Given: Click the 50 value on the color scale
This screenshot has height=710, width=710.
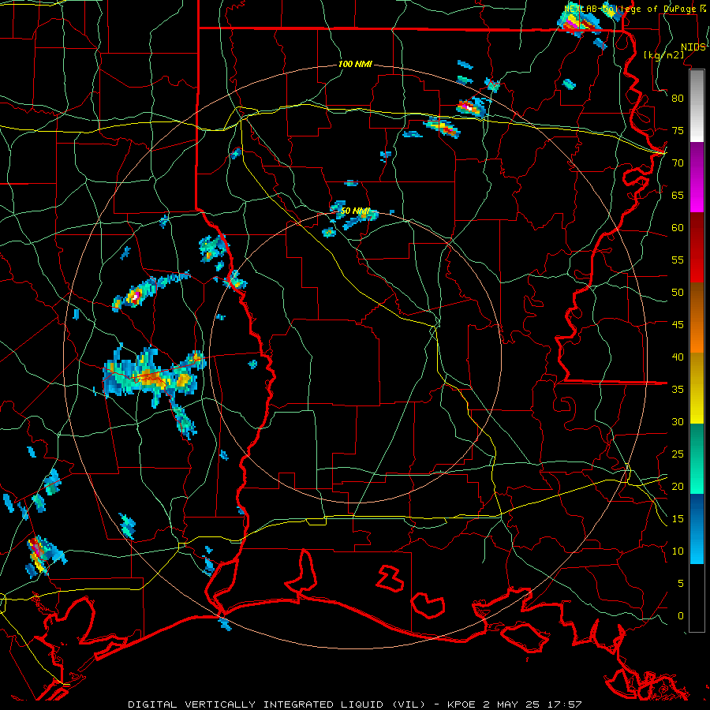Looking at the screenshot, I should point(678,292).
